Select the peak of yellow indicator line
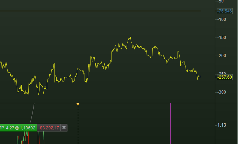Image resolution: width=238 pixels, height=144 pixels. coord(130,37)
